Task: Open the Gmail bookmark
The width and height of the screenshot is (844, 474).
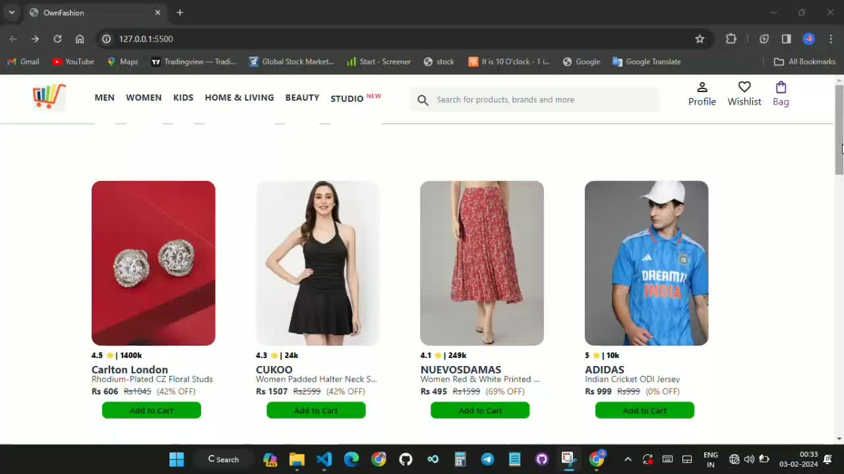Action: click(x=23, y=62)
